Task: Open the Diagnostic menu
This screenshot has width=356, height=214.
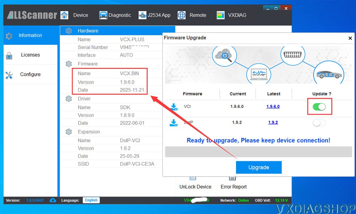Action: (x=120, y=15)
